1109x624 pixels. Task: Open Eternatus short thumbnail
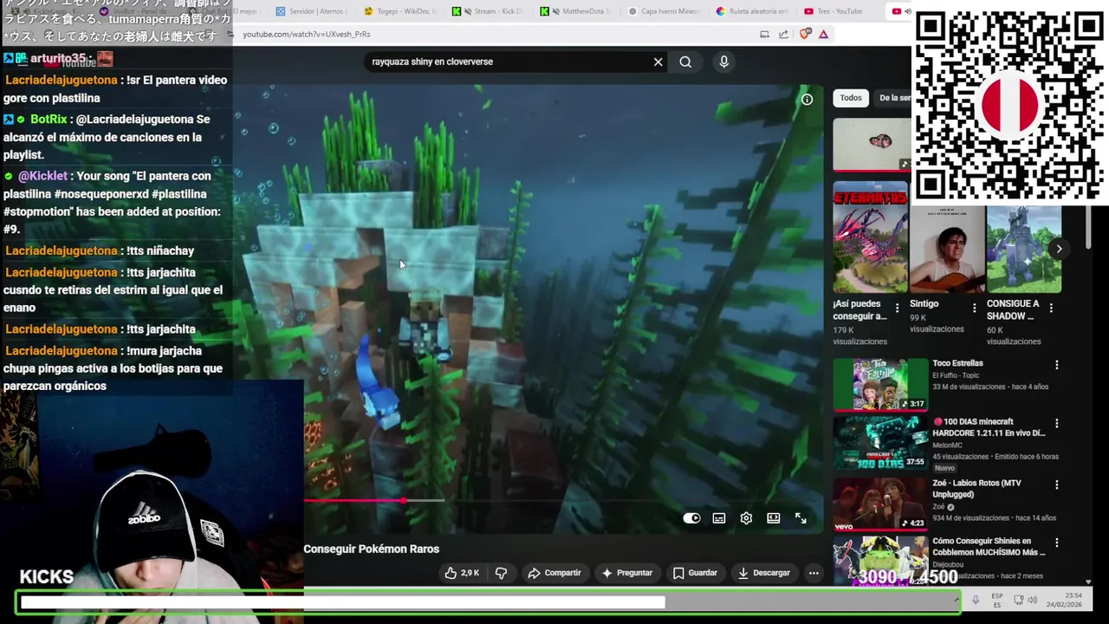tap(870, 237)
